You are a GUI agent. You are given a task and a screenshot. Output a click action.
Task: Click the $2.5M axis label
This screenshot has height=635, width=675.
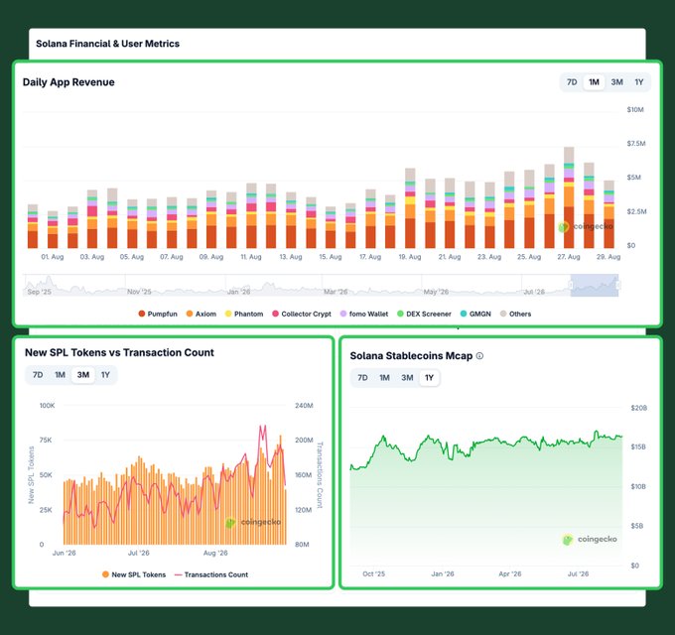point(636,211)
